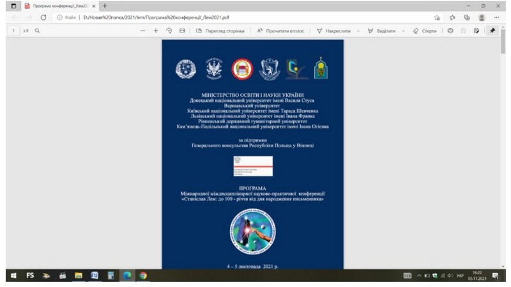Viewport: 511px width, 287px height.
Task: Reload the PDF page
Action: coord(43,18)
